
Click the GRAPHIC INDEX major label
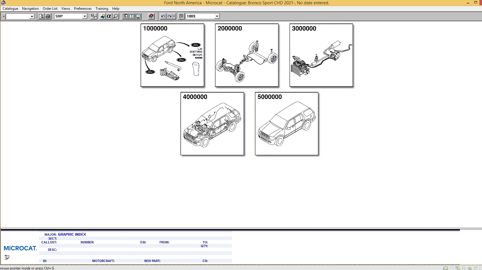click(72, 234)
